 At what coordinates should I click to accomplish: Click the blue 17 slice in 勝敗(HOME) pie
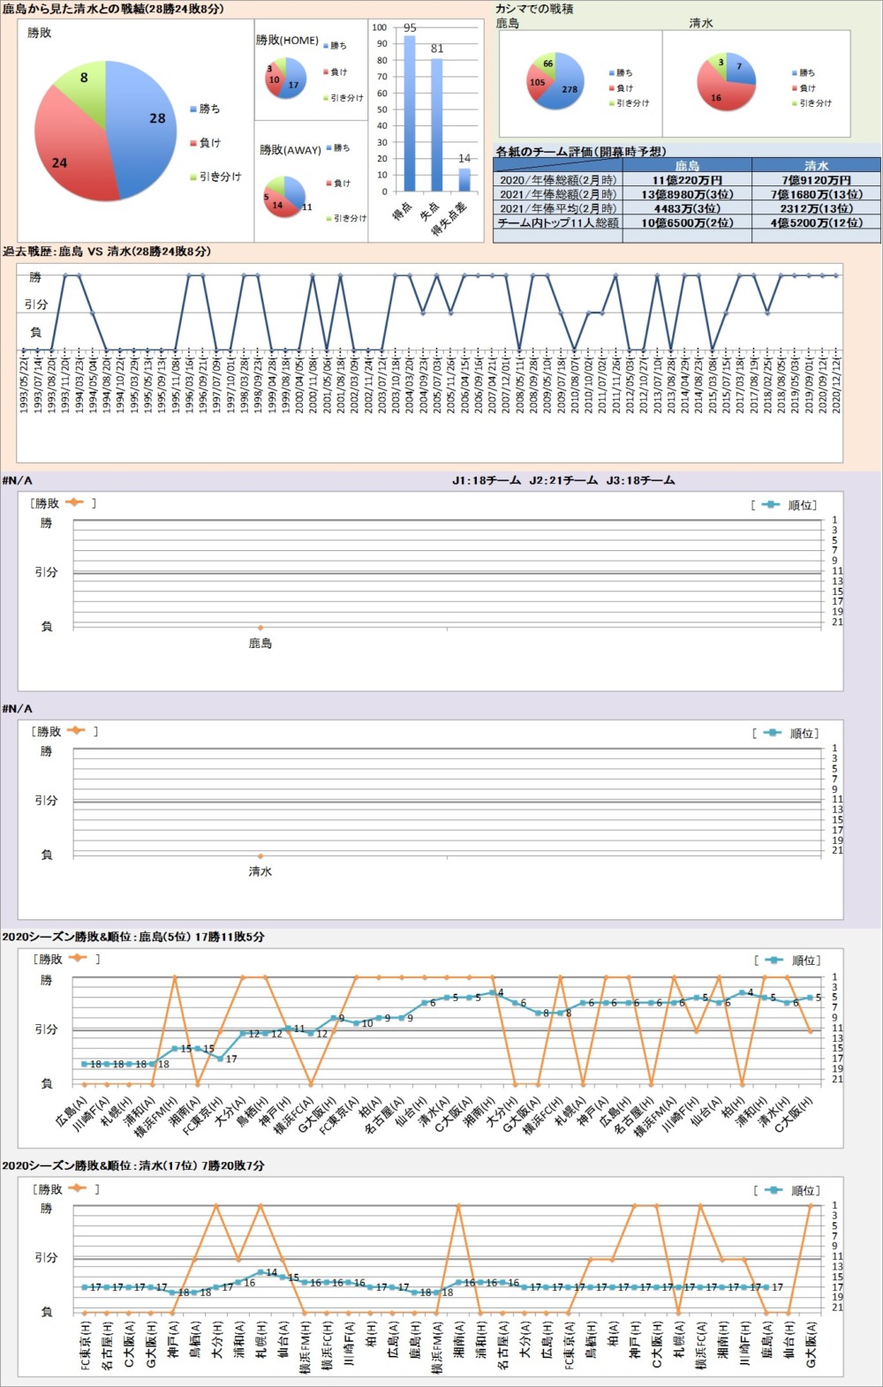[x=294, y=81]
